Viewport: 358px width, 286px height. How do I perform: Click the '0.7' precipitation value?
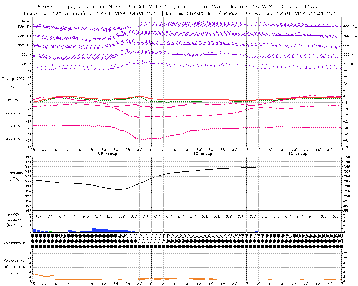50,216
